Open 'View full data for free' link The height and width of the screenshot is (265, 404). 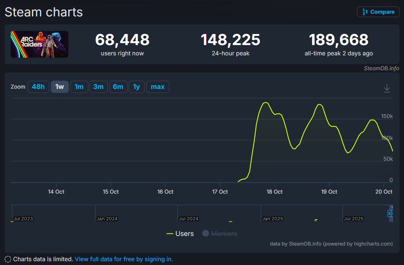coord(124,259)
